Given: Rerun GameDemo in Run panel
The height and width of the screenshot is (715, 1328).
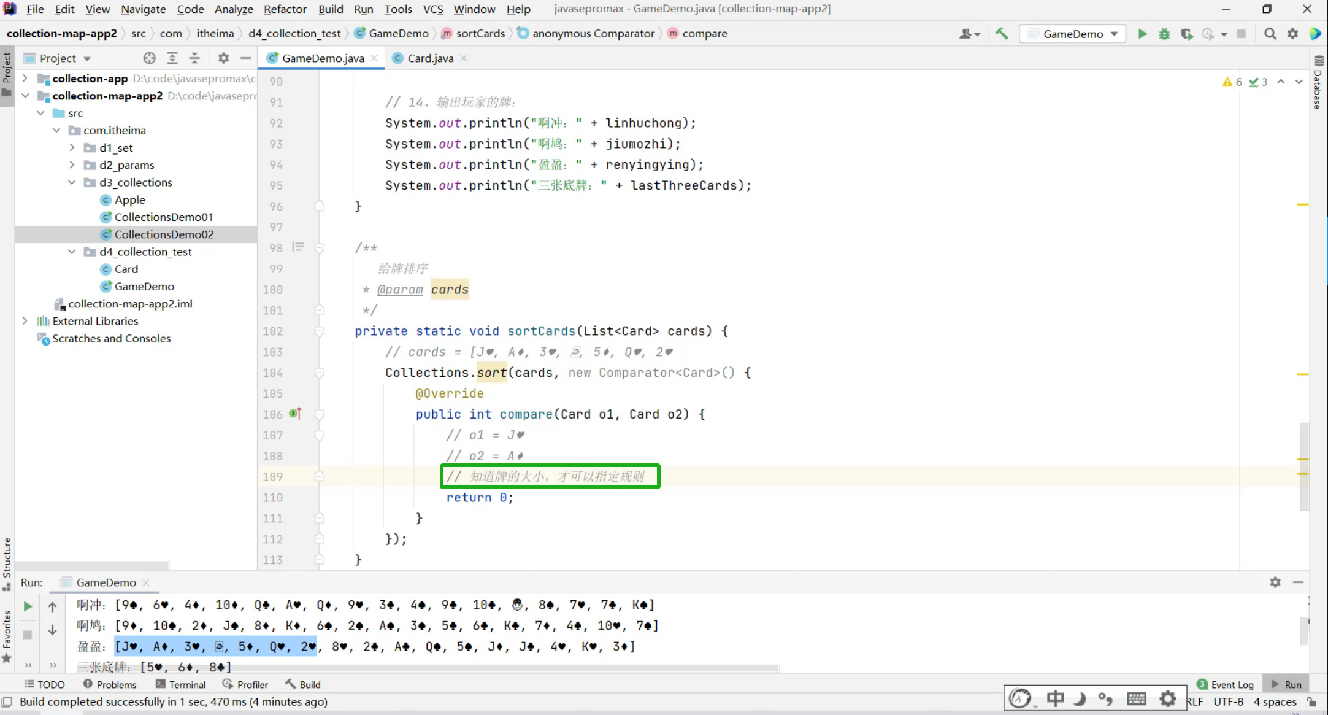Looking at the screenshot, I should point(28,606).
